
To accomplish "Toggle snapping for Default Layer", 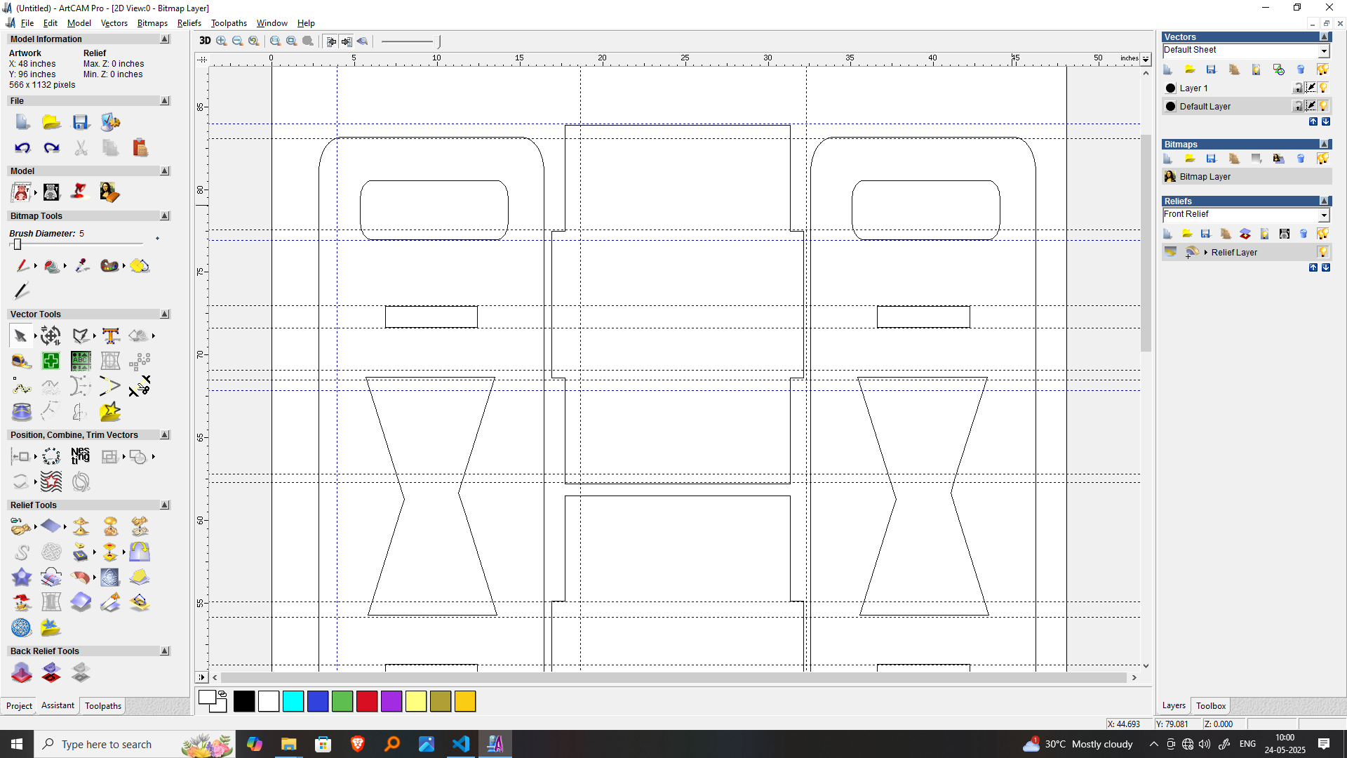I will [1311, 106].
